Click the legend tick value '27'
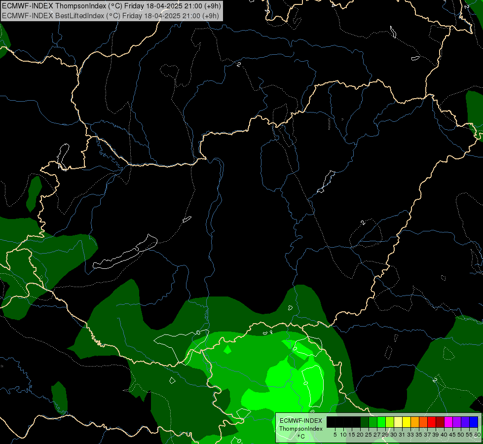The height and width of the screenshot is (444, 483). [377, 435]
